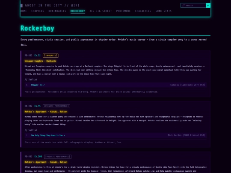Navigate to Photomode
231x173 pixels.
click(123, 11)
